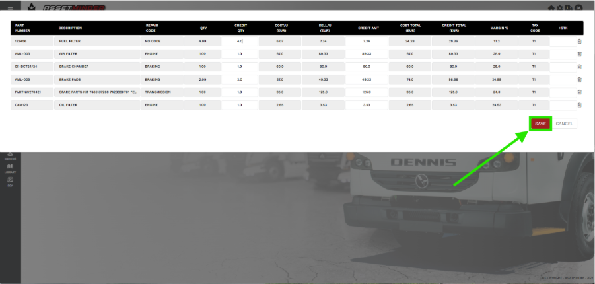Select part number AML-003
Image resolution: width=595 pixels, height=284 pixels.
tap(32, 54)
